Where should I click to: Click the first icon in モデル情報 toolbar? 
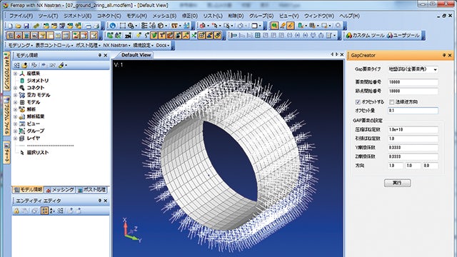[16, 65]
